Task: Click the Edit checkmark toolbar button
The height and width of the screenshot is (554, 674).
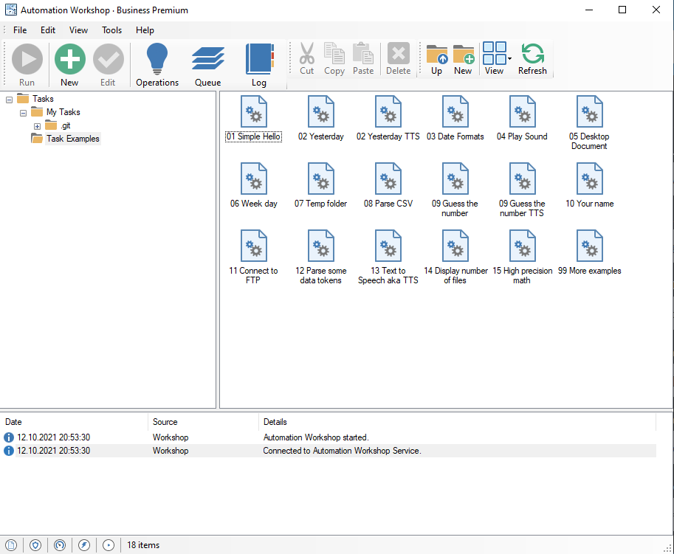Action: [x=109, y=64]
